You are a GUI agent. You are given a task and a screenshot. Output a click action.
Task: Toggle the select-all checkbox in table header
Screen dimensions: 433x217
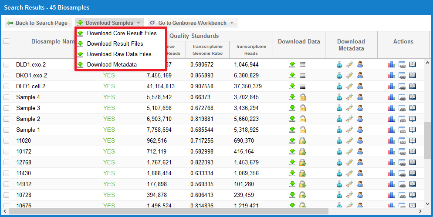pos(7,41)
